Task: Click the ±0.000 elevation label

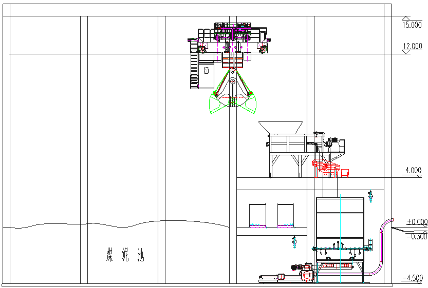Action: point(417,222)
